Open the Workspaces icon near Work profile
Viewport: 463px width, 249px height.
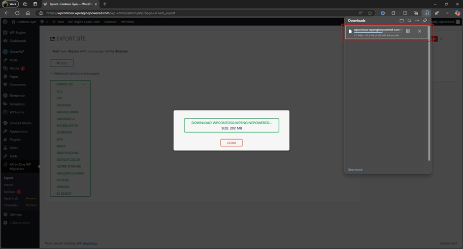pos(25,4)
